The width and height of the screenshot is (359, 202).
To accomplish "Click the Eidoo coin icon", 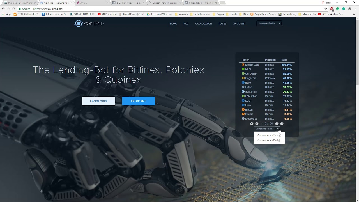I will [243, 87].
